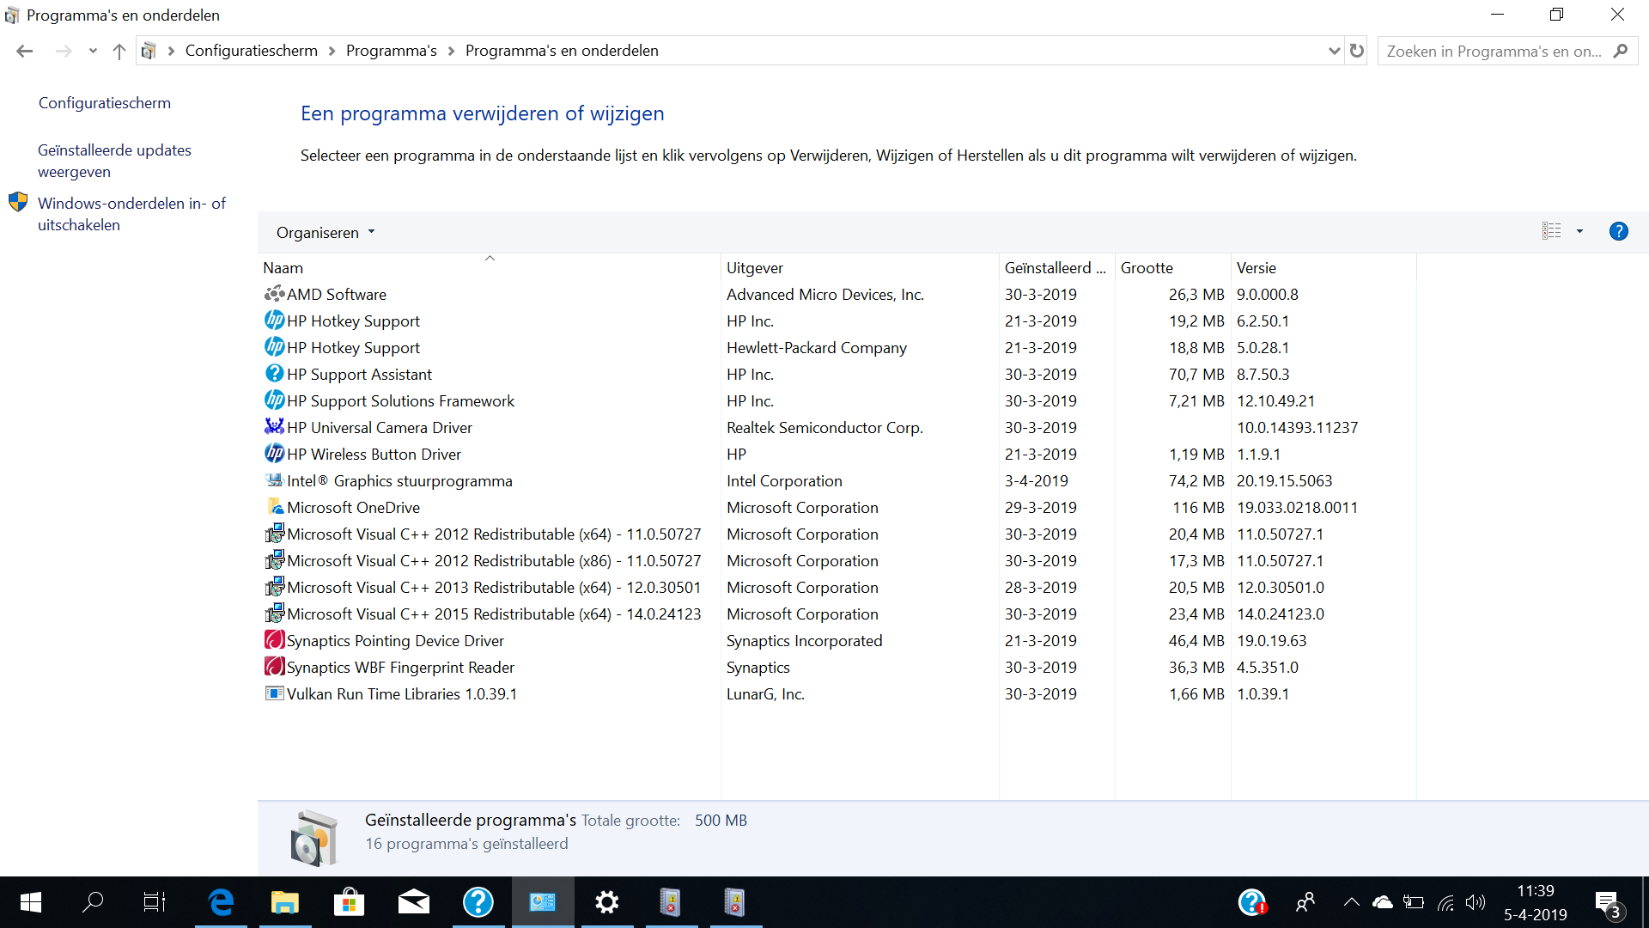The width and height of the screenshot is (1649, 928).
Task: Navigate to Configuratiescherm via breadcrumb
Action: (x=251, y=51)
